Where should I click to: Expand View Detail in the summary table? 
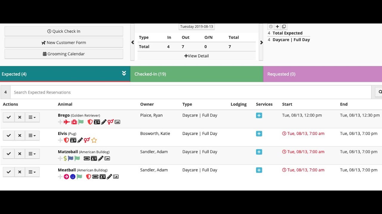(196, 56)
